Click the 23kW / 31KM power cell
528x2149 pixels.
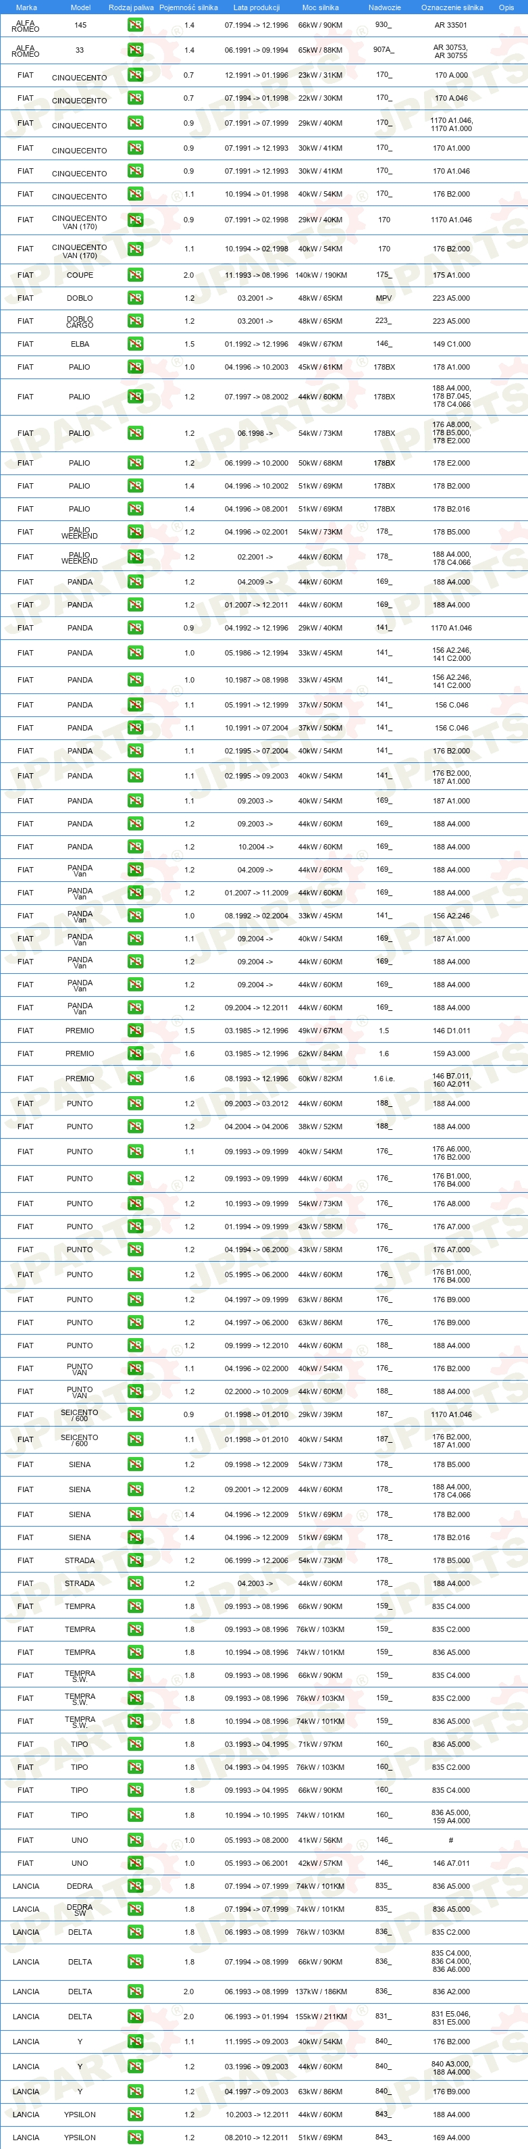[320, 75]
